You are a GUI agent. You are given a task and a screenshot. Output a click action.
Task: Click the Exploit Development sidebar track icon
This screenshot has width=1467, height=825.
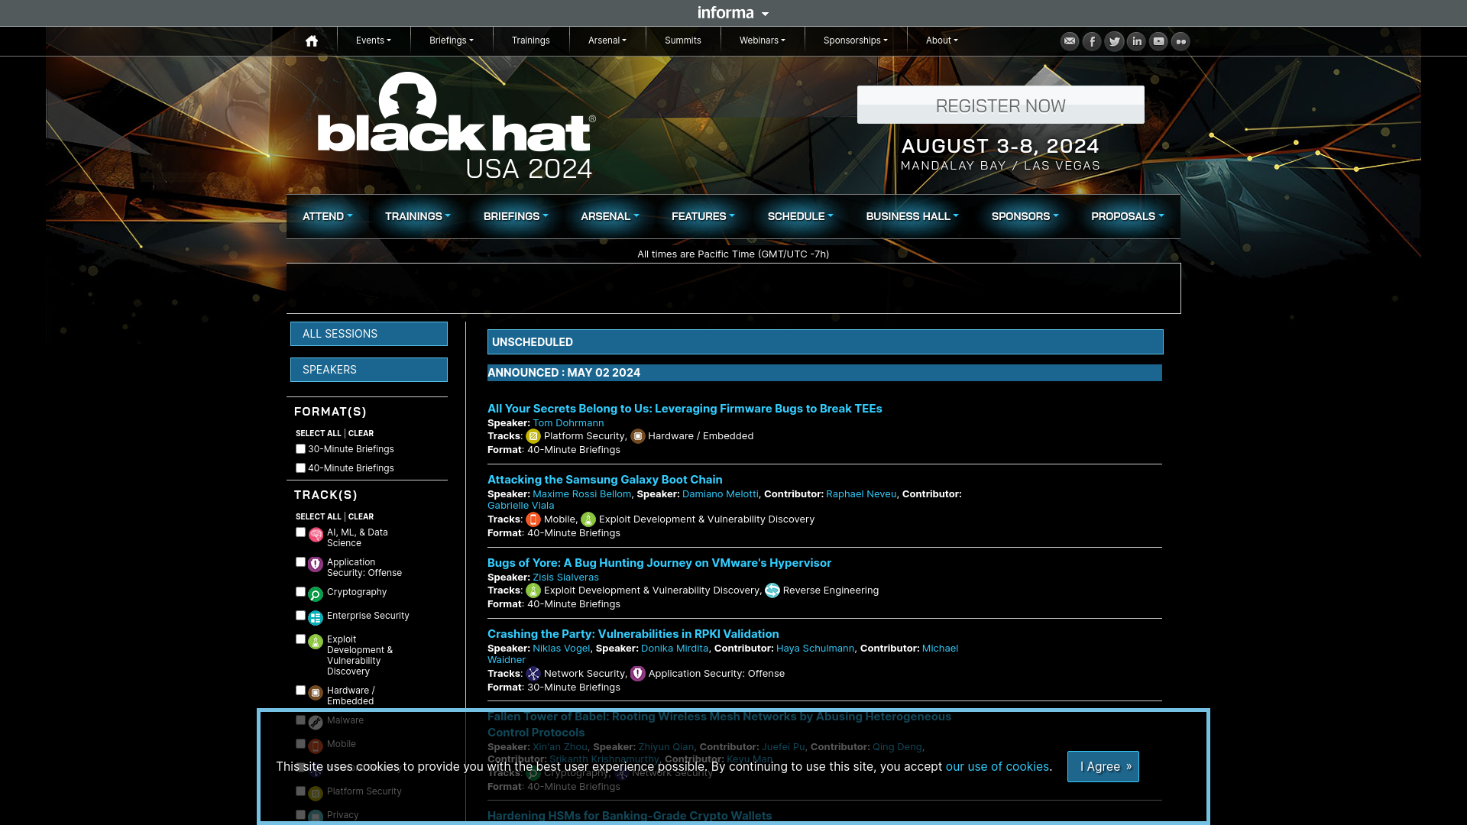coord(316,642)
